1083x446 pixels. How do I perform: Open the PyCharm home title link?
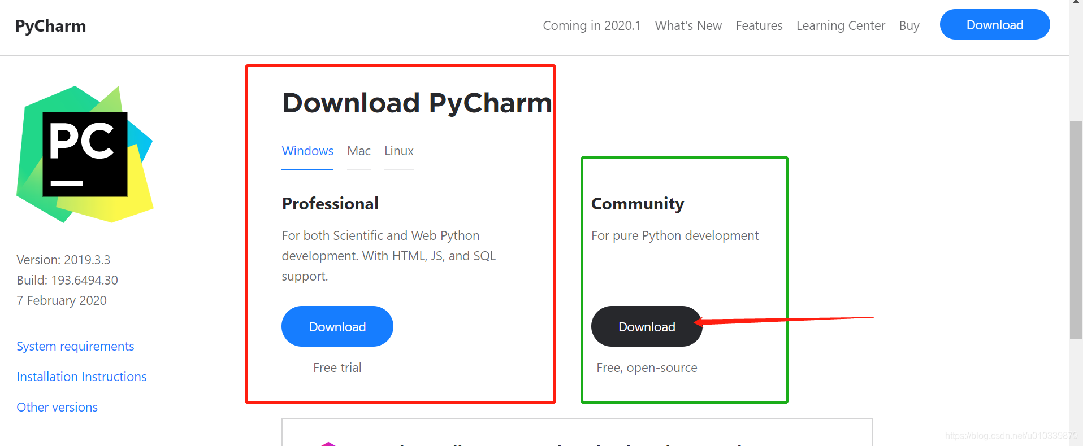coord(50,26)
